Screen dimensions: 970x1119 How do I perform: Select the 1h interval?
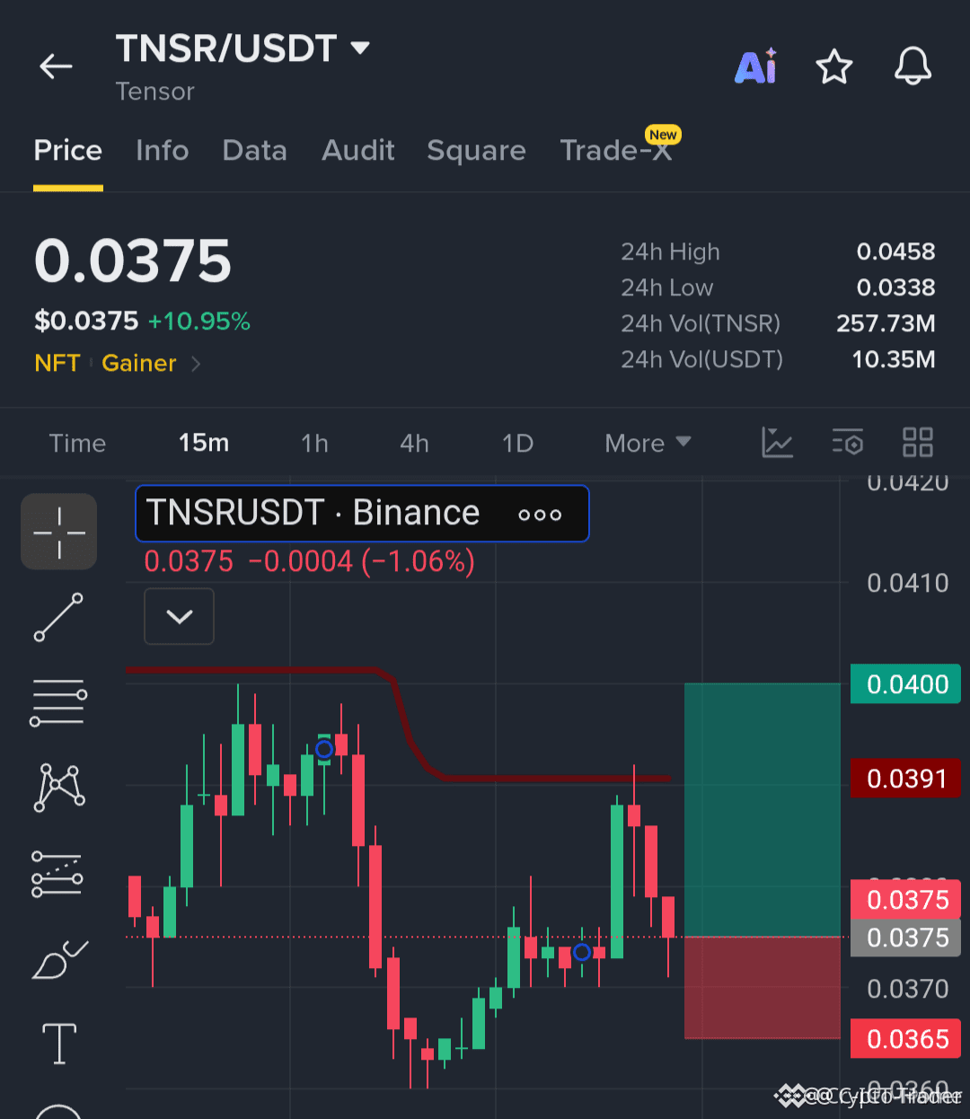[314, 443]
